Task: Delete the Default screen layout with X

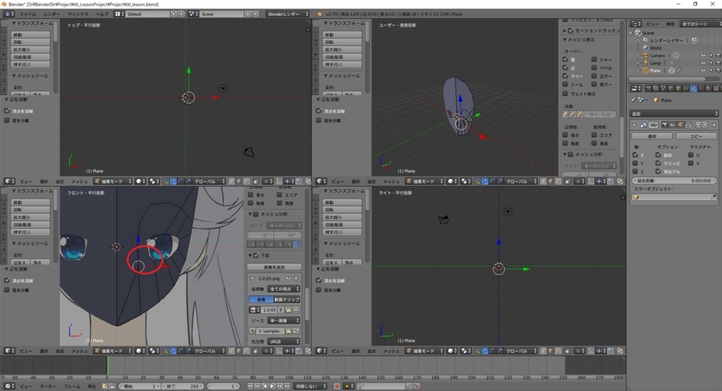Action: pos(181,14)
